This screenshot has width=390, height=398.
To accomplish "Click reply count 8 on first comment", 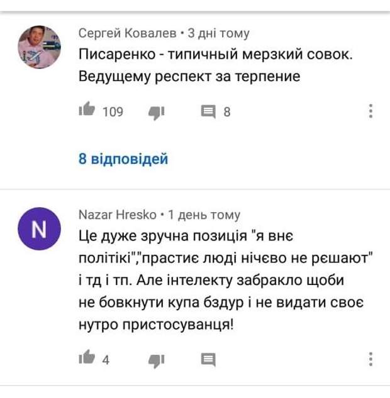I will click(x=226, y=112).
